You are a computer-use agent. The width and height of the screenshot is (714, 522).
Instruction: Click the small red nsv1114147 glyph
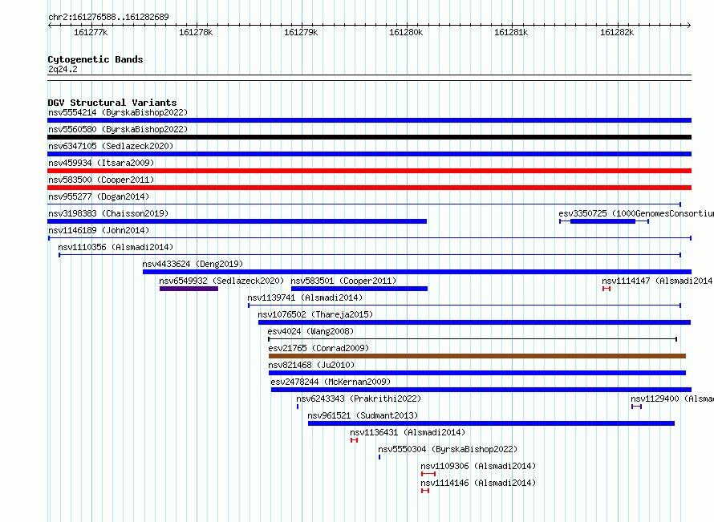pyautogui.click(x=606, y=289)
